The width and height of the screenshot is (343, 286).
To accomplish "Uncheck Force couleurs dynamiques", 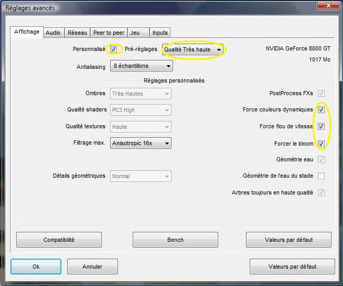I will tap(321, 109).
